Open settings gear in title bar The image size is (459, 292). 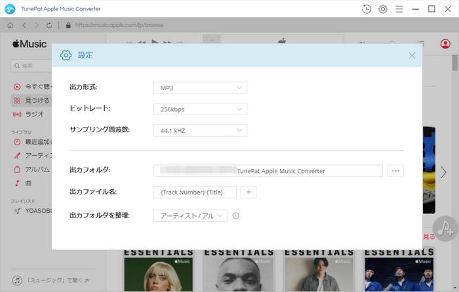pyautogui.click(x=382, y=9)
